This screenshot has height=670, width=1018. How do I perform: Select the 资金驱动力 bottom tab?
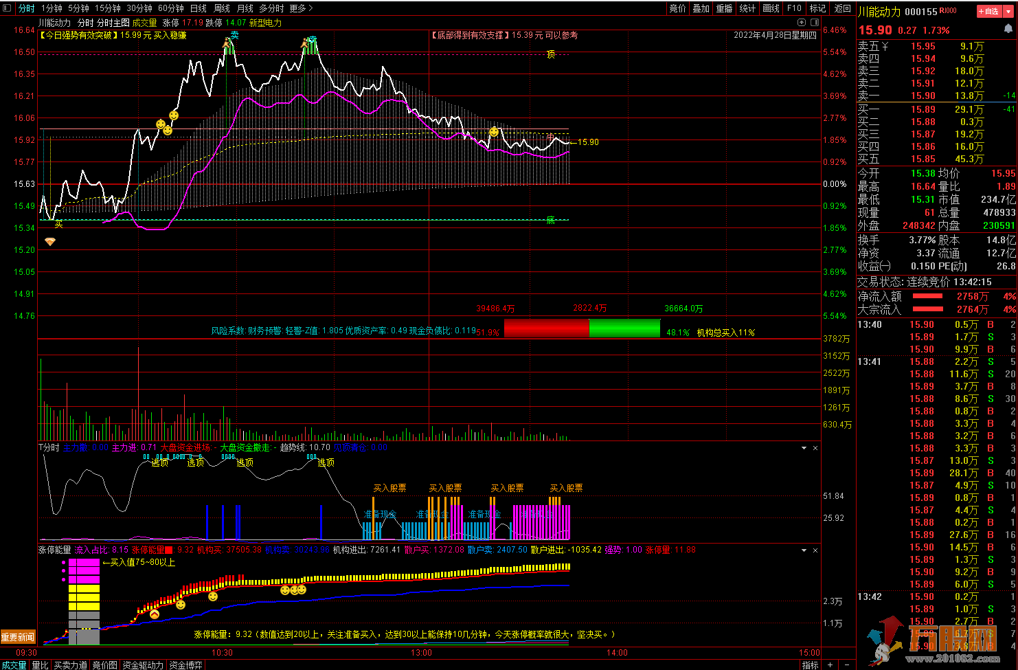(x=143, y=665)
